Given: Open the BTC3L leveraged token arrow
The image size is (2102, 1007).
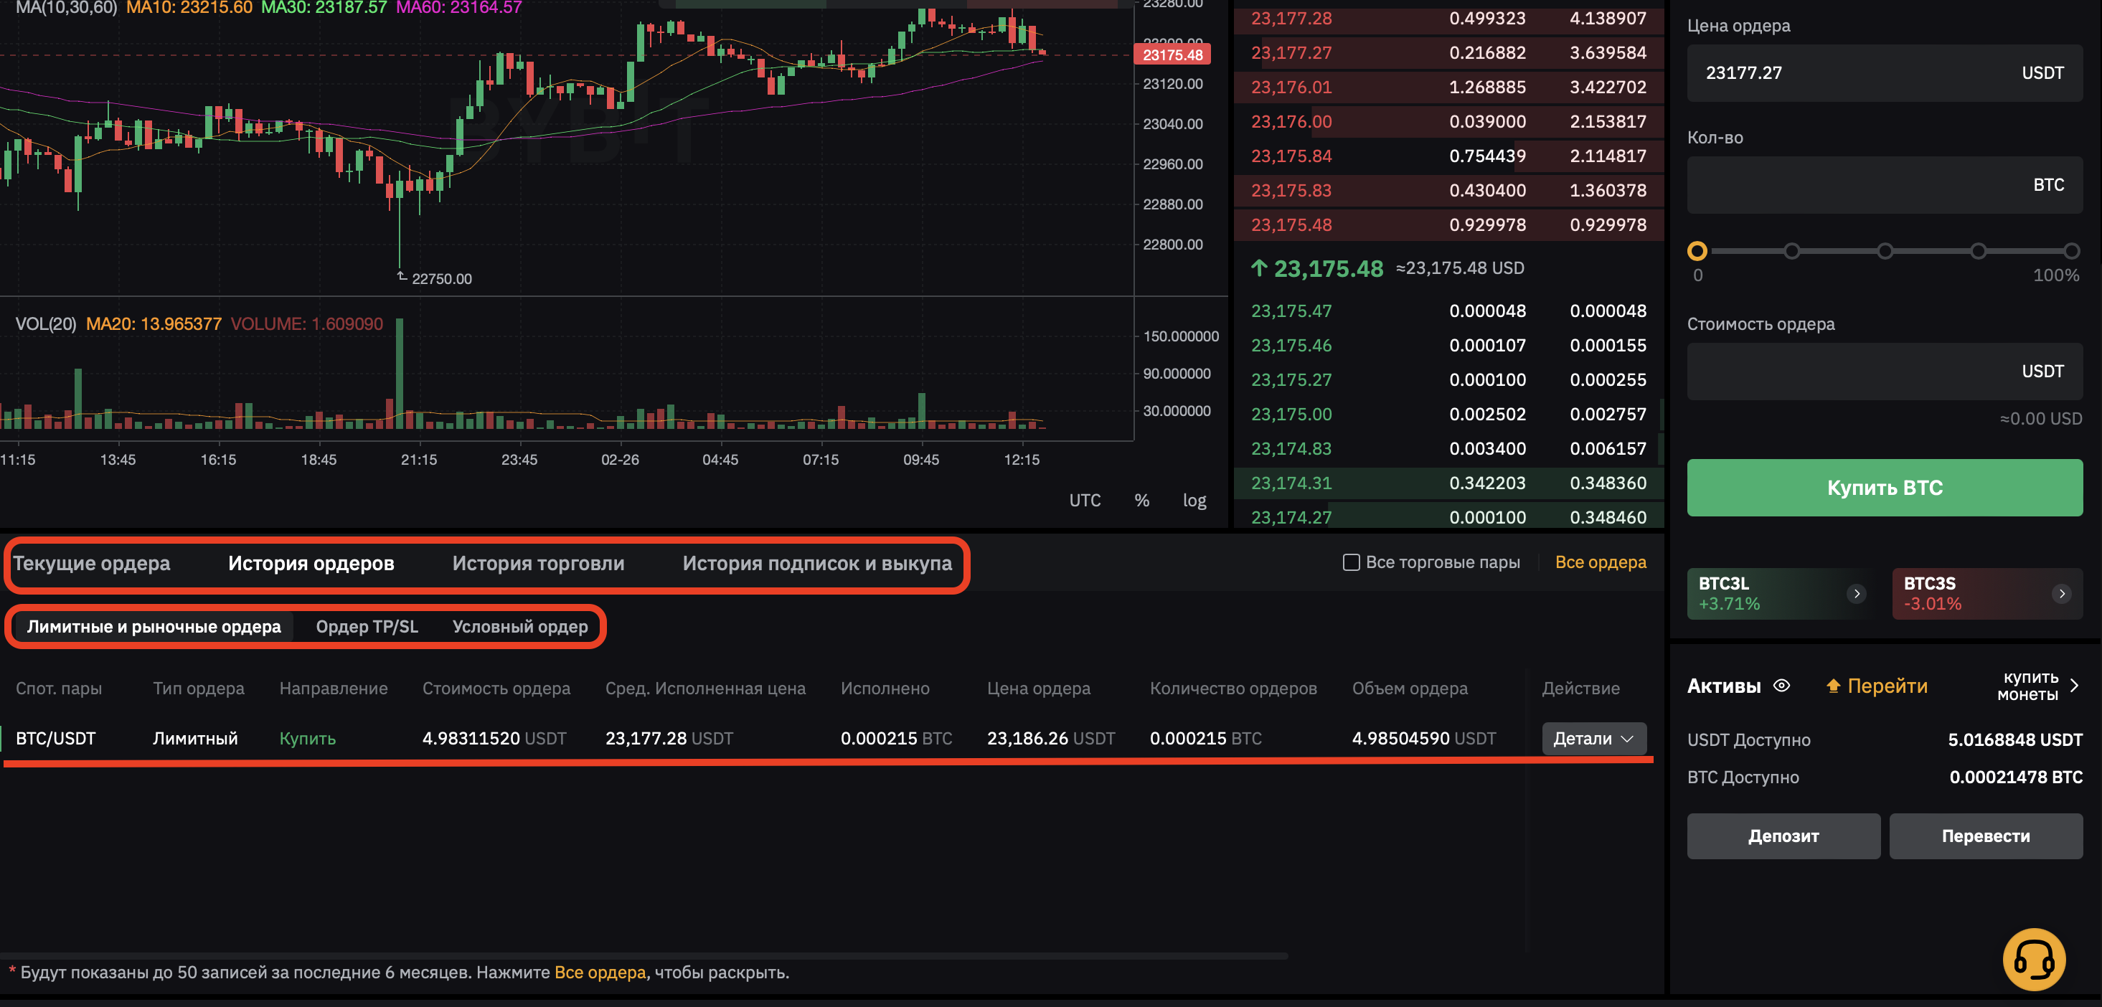Looking at the screenshot, I should pyautogui.click(x=1857, y=593).
